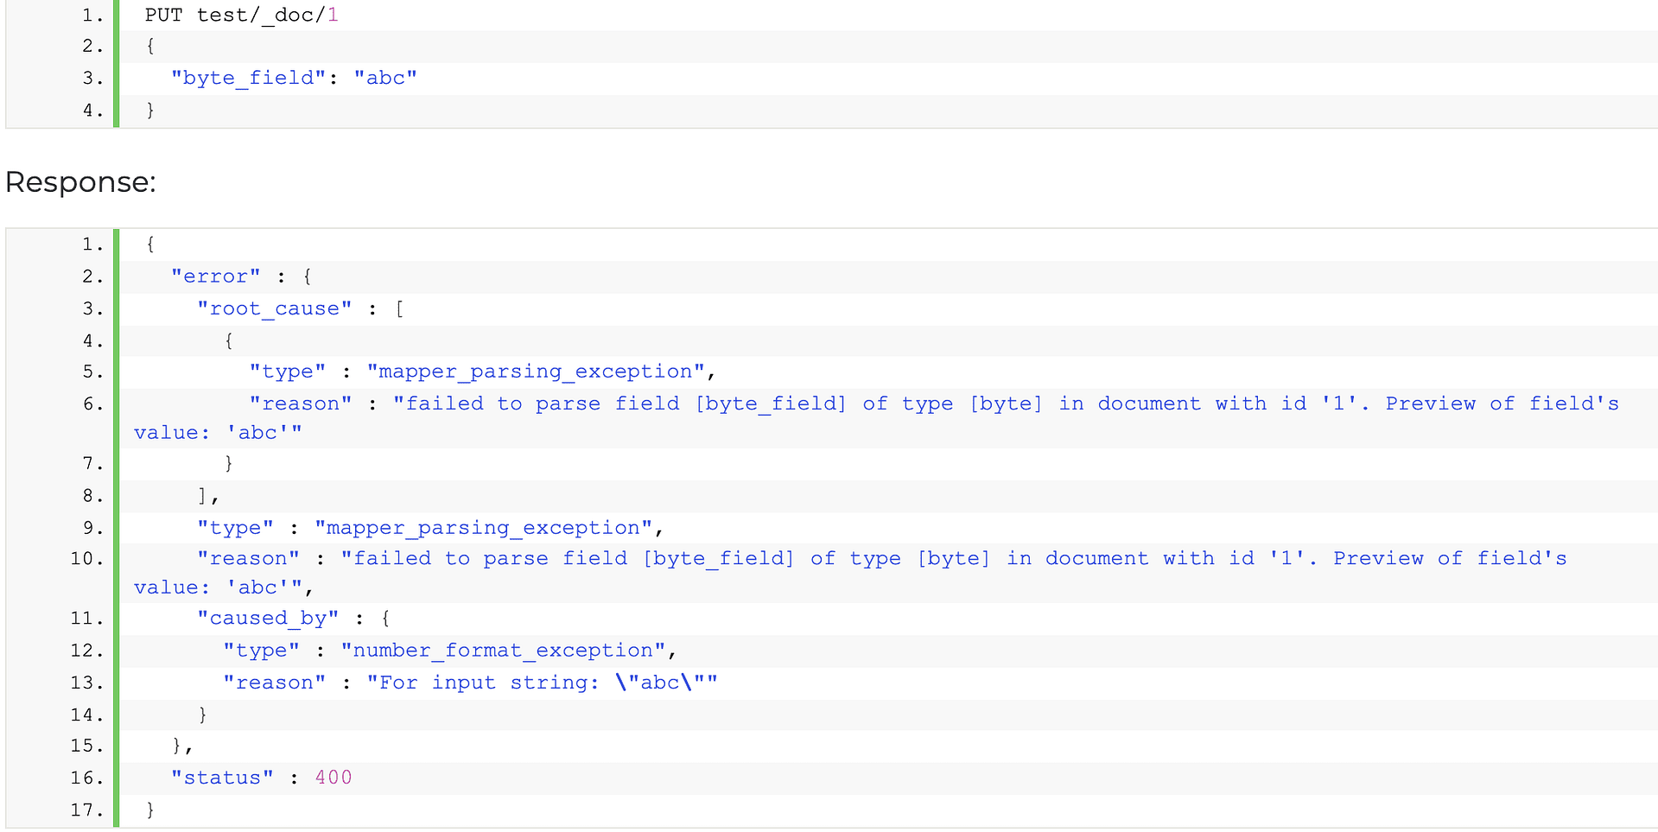Click the "abc" value on line 3
This screenshot has width=1658, height=832.
[x=385, y=78]
